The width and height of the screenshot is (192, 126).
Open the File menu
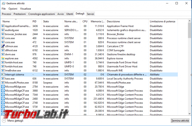[4, 9]
